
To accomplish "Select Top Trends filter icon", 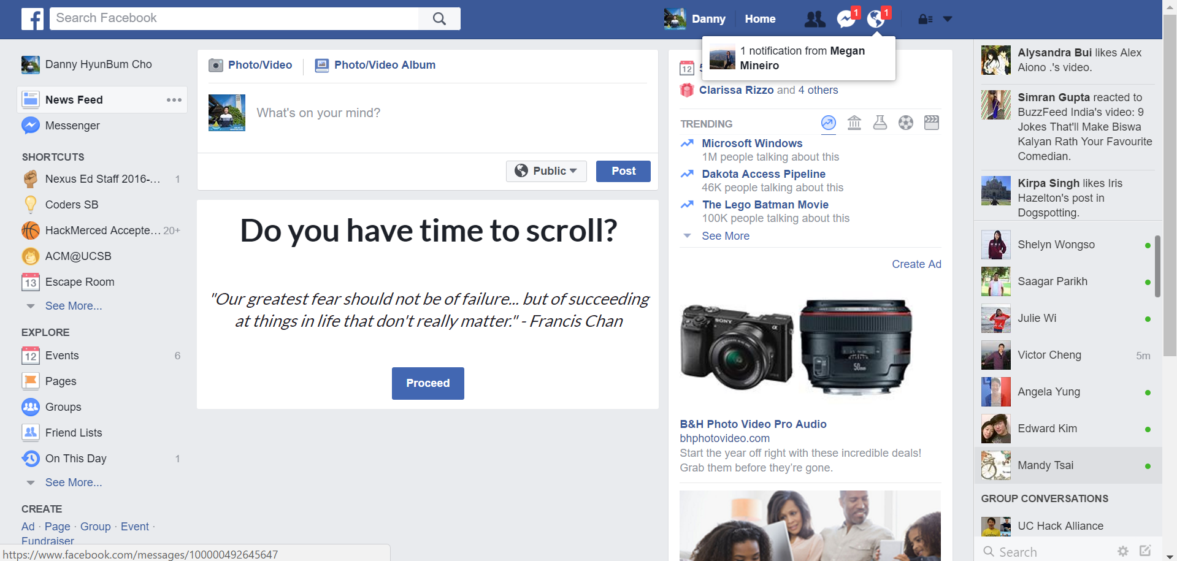I will tap(829, 123).
